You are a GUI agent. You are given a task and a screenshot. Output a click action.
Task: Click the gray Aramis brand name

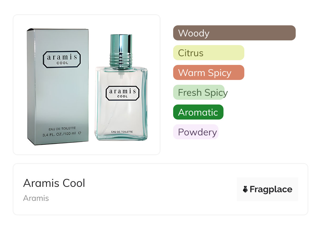(36, 198)
